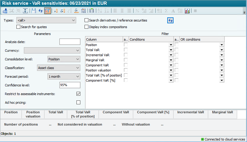Toggle the highlighted filter funnel icon

point(47,11)
